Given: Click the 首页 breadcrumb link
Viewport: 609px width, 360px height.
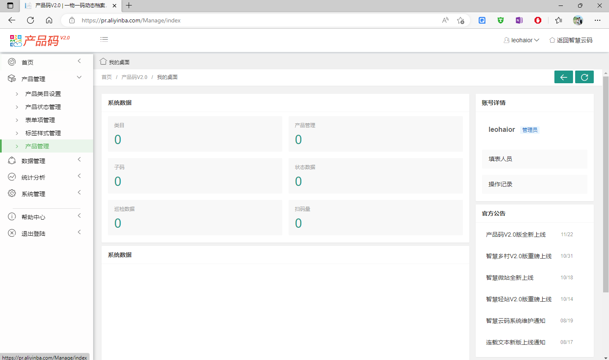Looking at the screenshot, I should click(107, 77).
